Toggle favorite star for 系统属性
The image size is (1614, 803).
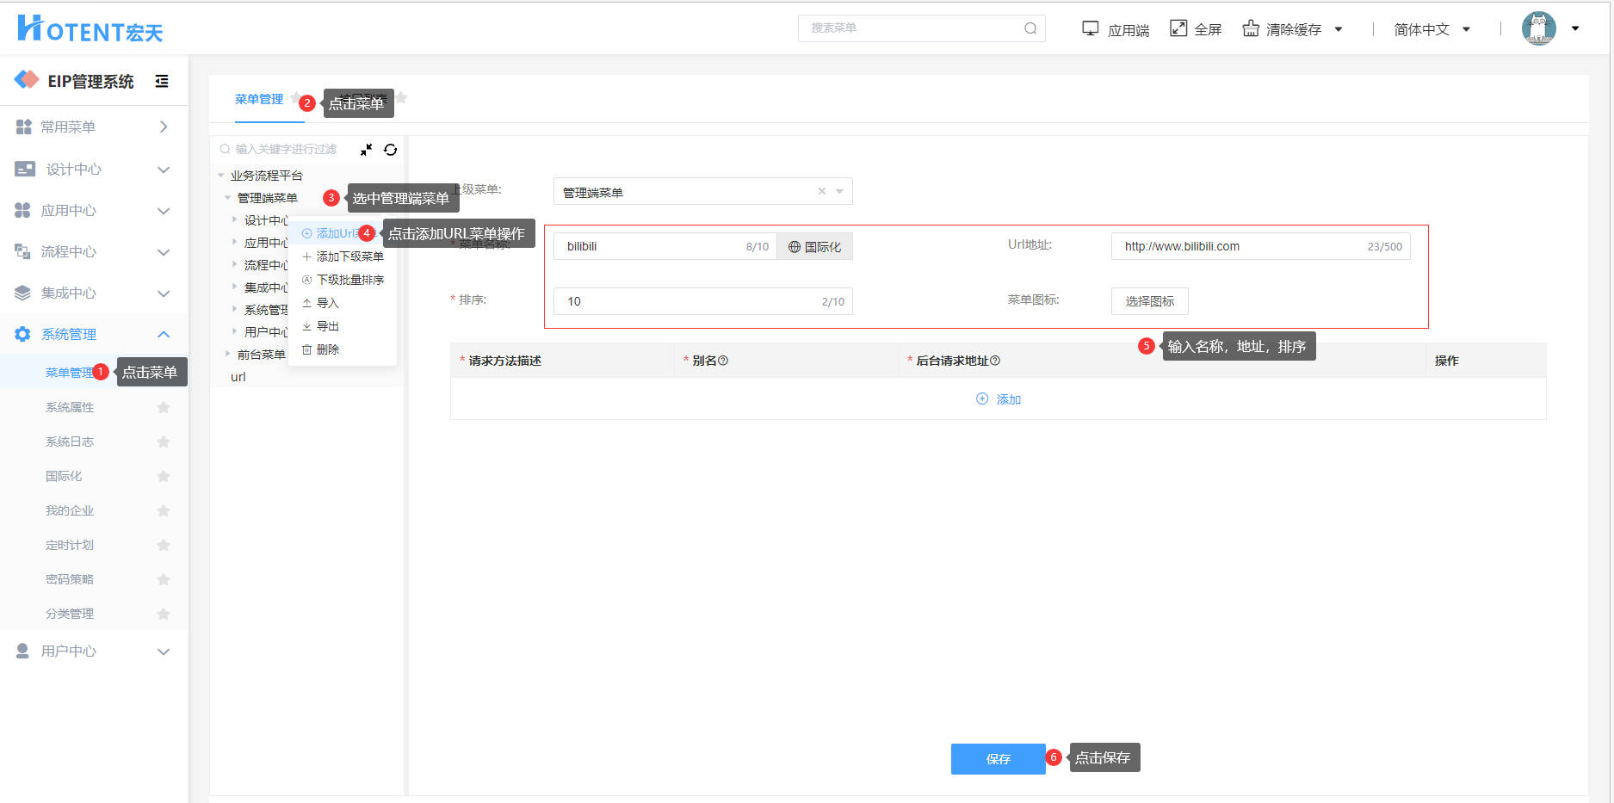[x=164, y=407]
